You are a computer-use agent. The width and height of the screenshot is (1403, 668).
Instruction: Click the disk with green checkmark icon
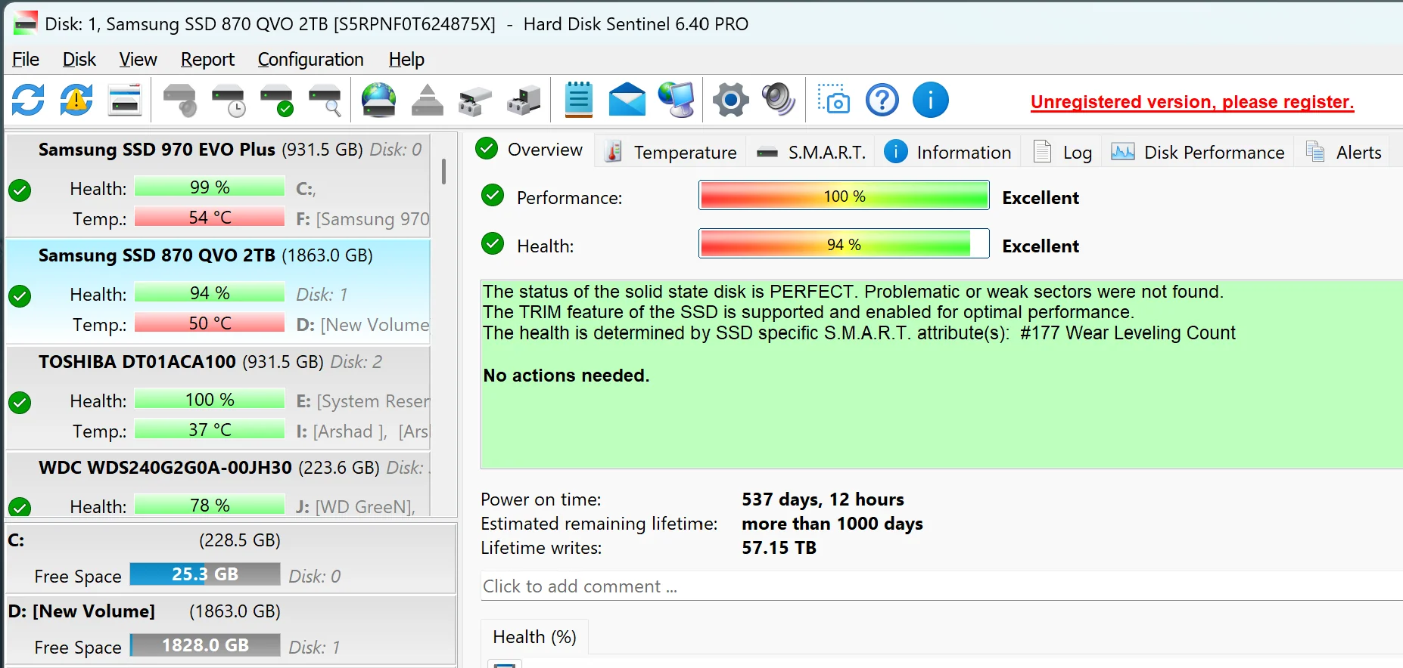click(x=277, y=101)
